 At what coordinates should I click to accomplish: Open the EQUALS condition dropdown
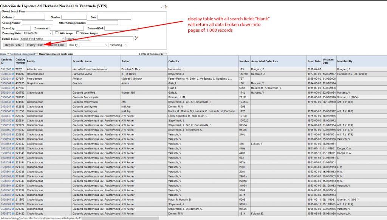pos(78,39)
